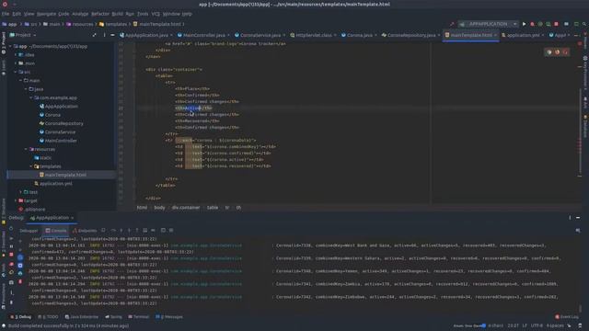The image size is (589, 331).
Task: Open the Java Enterprise tool window button
Action: (x=82, y=317)
